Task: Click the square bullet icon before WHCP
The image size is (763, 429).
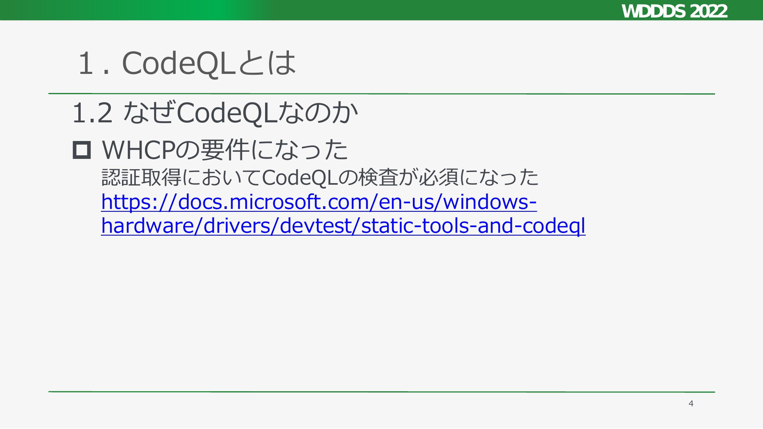Action: tap(82, 150)
